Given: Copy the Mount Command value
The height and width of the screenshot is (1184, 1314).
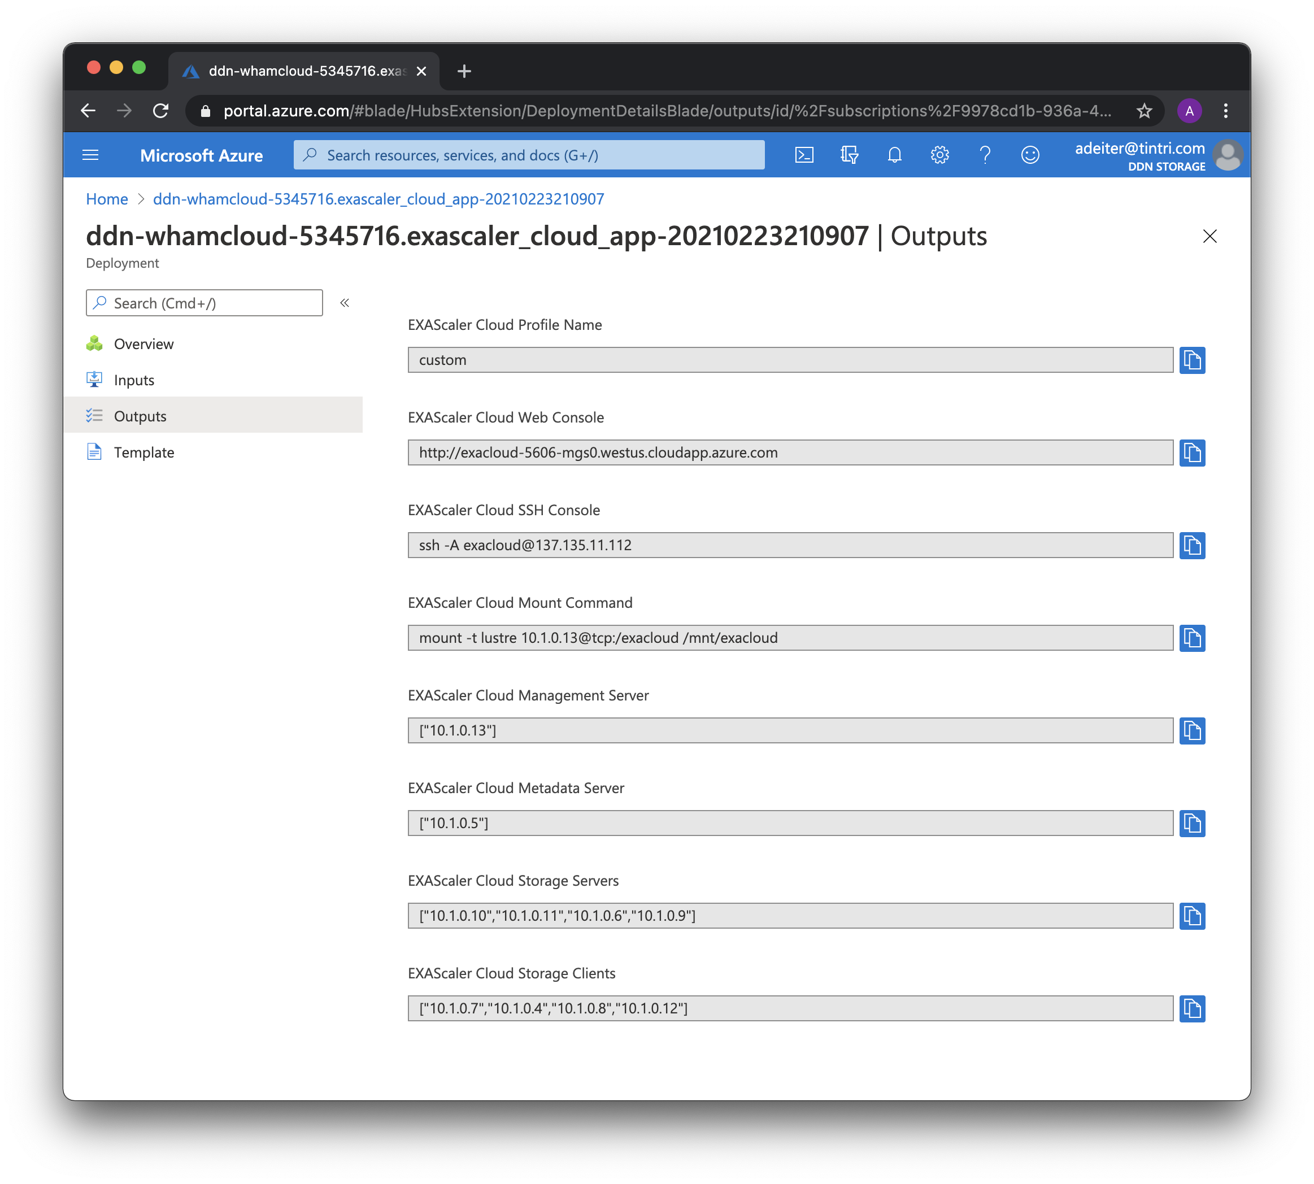Looking at the screenshot, I should pos(1192,638).
